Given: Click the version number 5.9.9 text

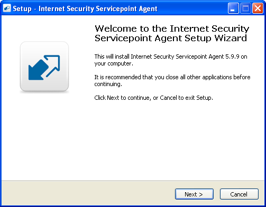Looking at the screenshot, I should coord(232,57).
